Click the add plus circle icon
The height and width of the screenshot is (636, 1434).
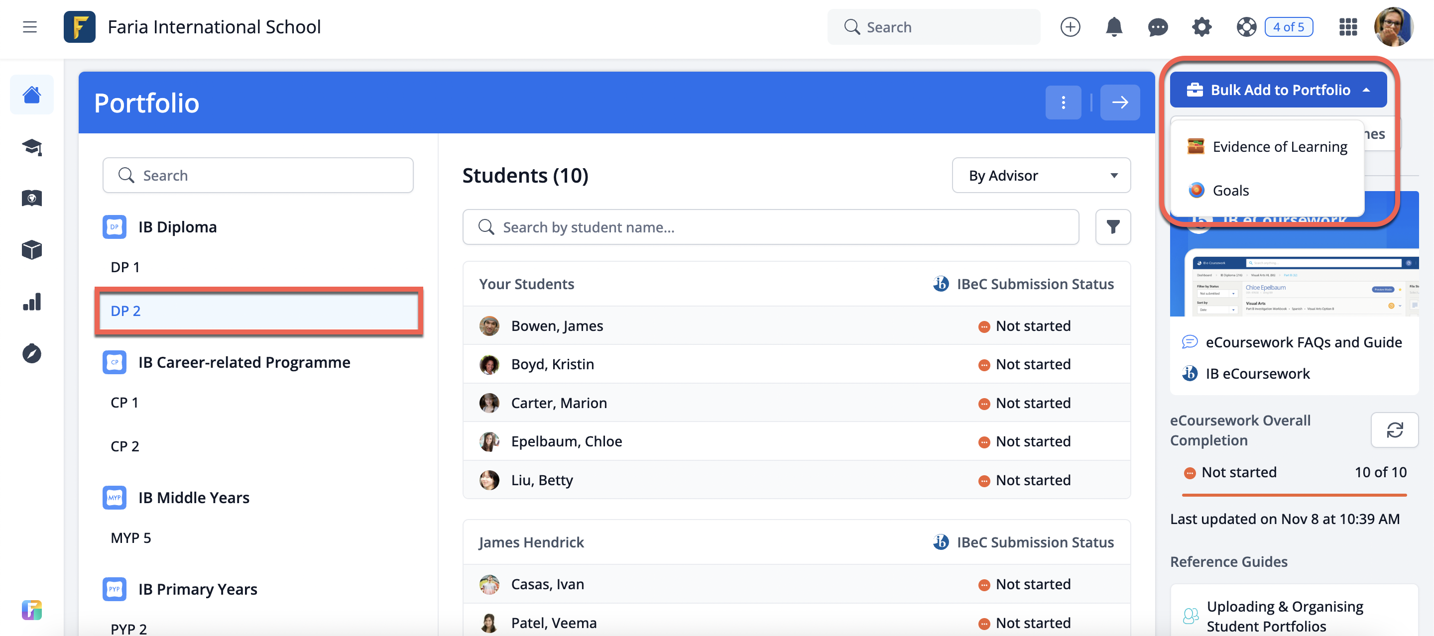coord(1070,27)
